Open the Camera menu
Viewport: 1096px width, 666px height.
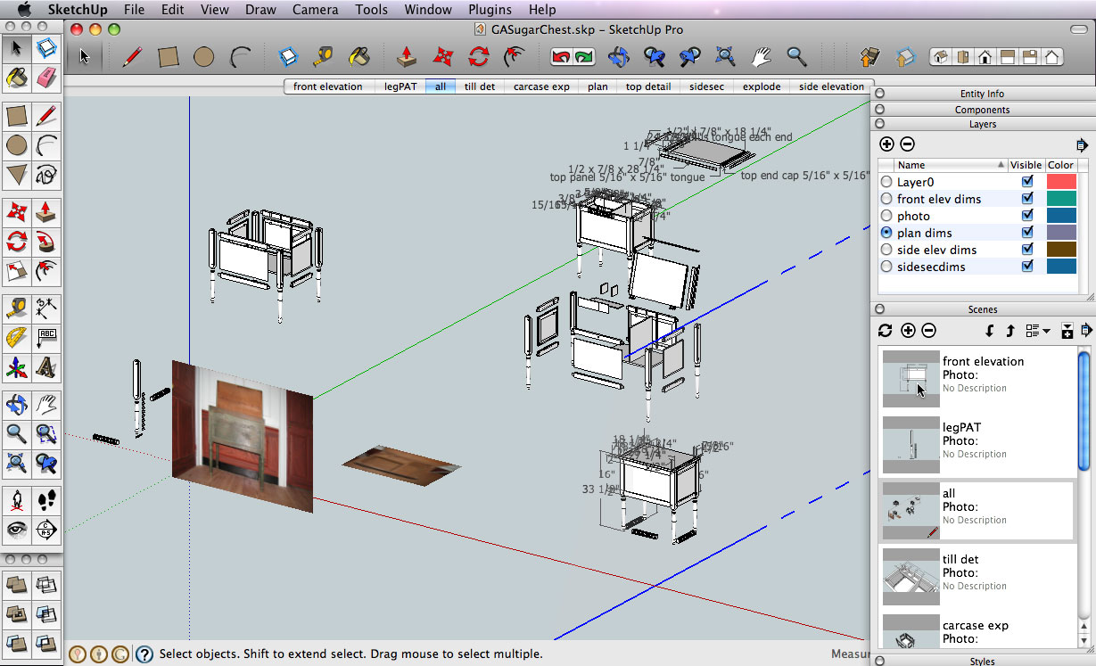point(316,10)
